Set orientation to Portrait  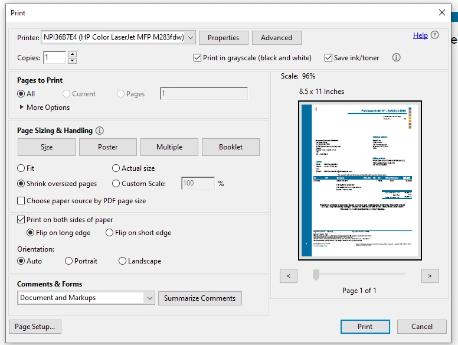point(68,261)
